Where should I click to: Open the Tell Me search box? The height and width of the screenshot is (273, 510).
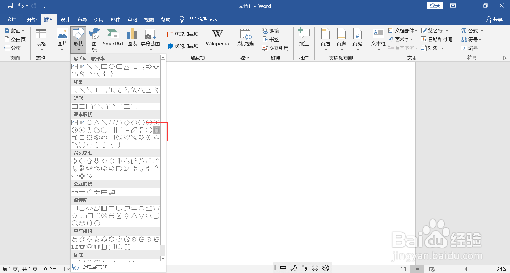[203, 19]
